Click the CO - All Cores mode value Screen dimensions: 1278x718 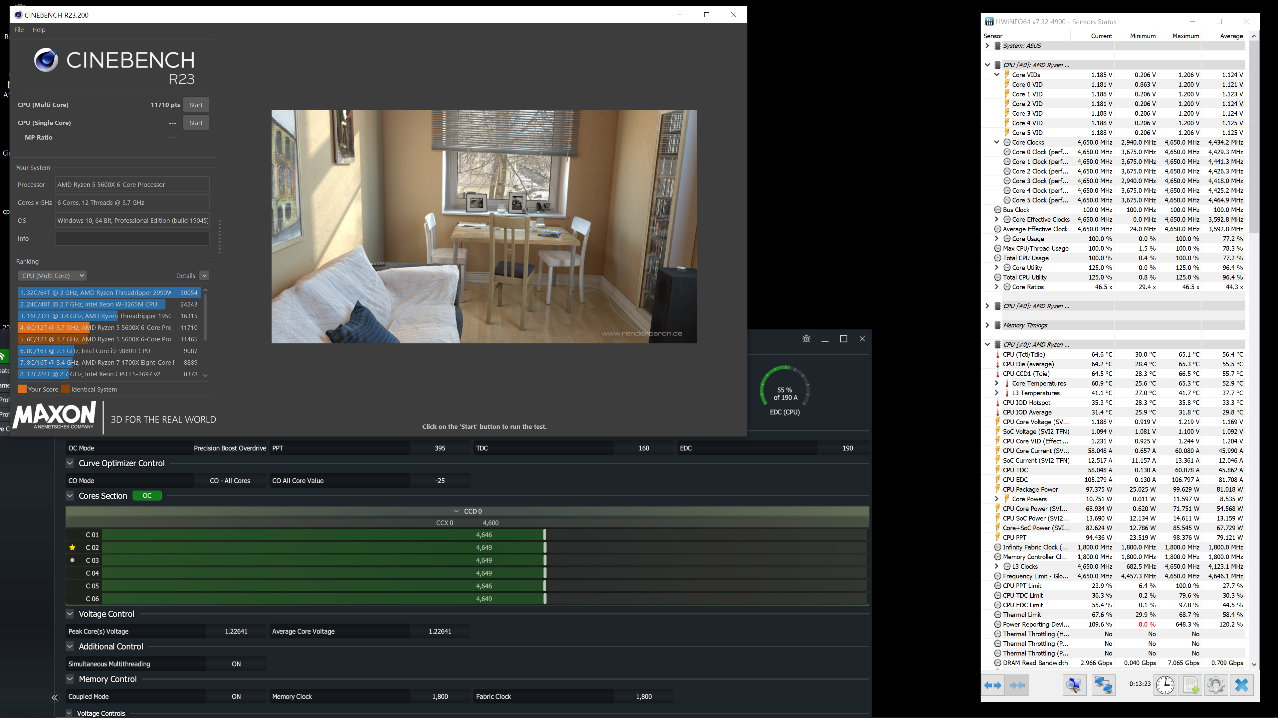click(230, 481)
